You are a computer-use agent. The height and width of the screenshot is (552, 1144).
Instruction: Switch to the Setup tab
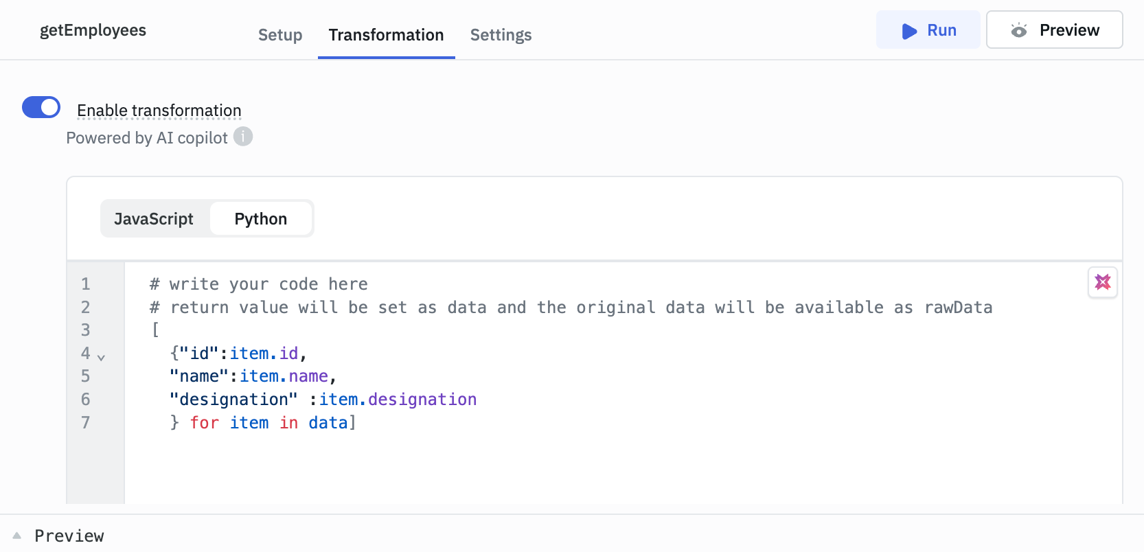tap(280, 35)
